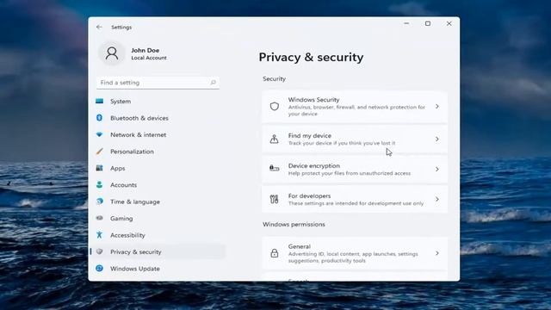Screen dimensions: 551x310
Task: Click the search magnifier icon
Action: 213,83
